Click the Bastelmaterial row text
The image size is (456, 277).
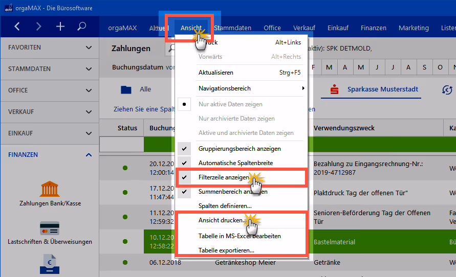[334, 242]
